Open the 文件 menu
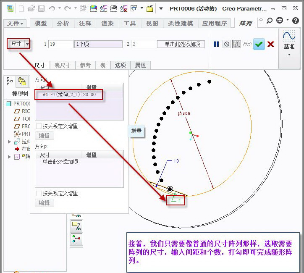The image size is (304, 273). [16, 24]
